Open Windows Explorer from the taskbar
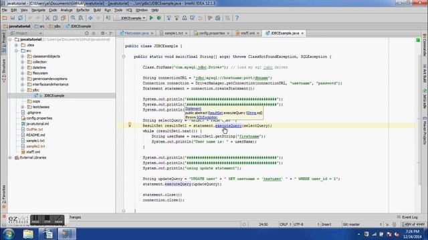This screenshot has width=428, height=240. click(x=28, y=234)
